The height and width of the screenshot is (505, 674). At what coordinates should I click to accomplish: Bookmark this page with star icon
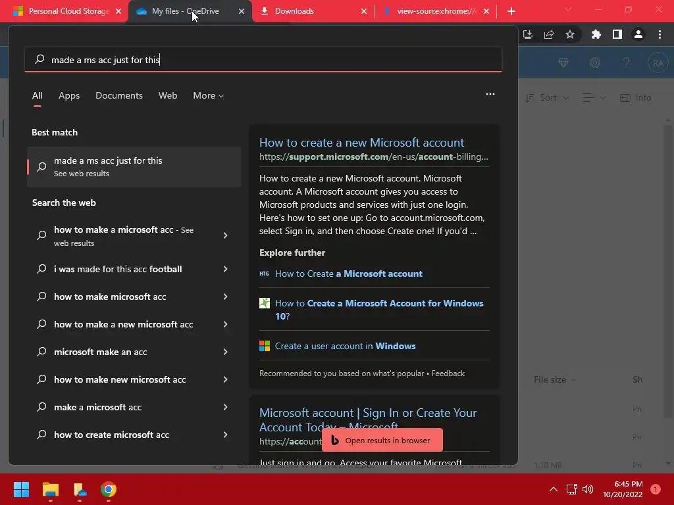[570, 34]
